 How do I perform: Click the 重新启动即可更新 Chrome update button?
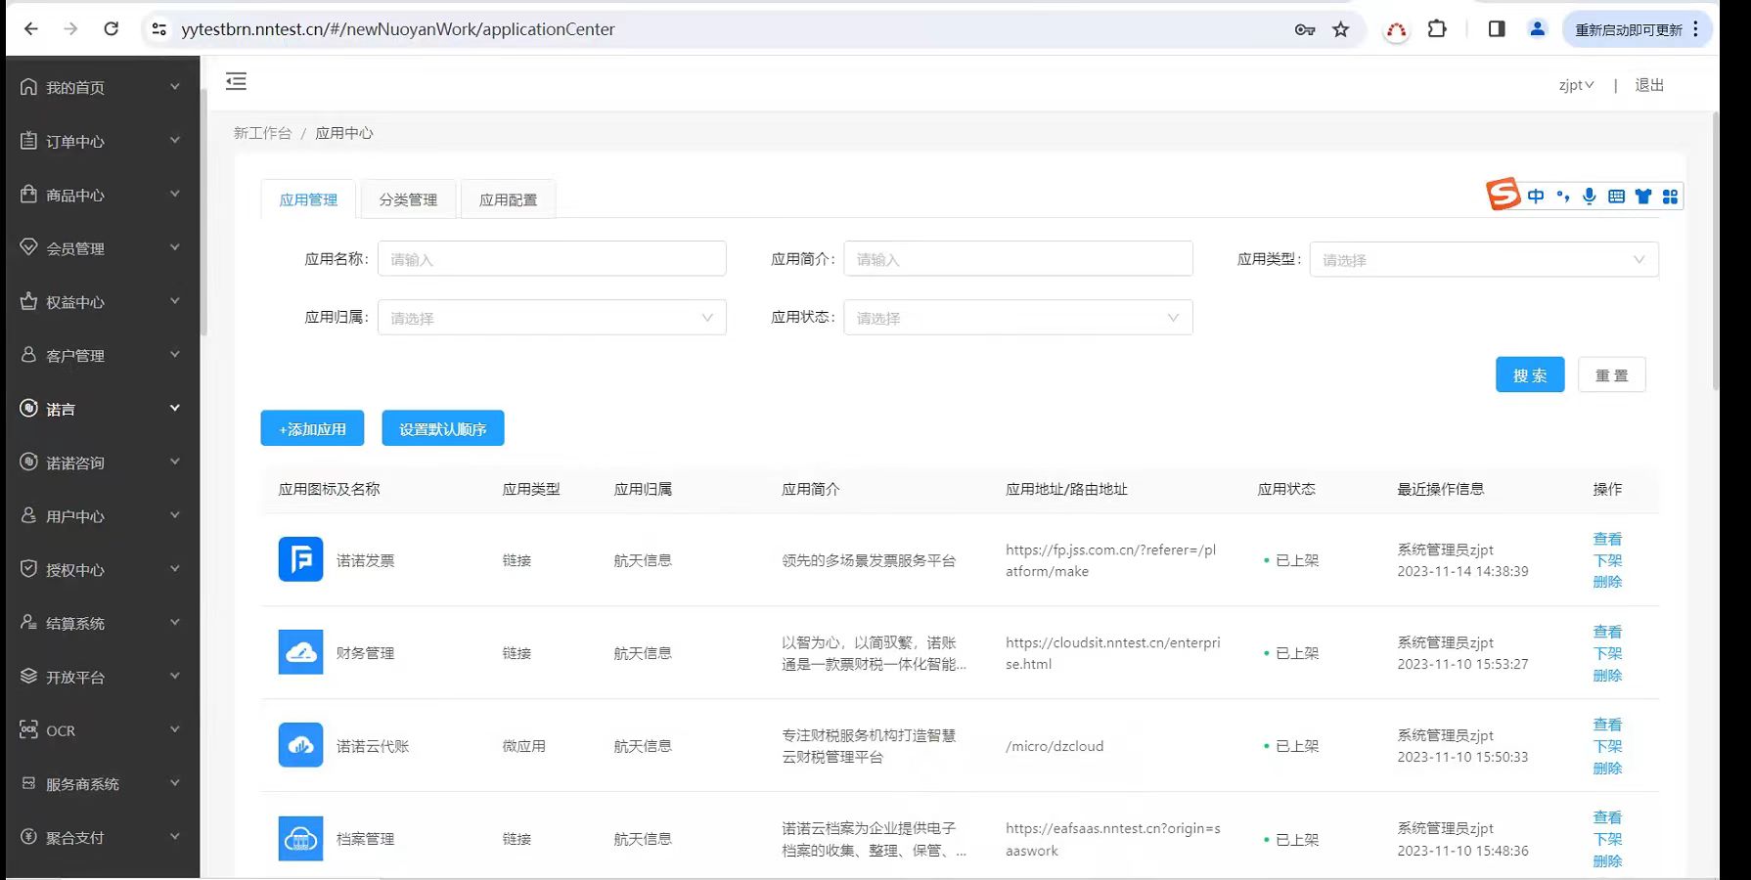click(x=1637, y=29)
